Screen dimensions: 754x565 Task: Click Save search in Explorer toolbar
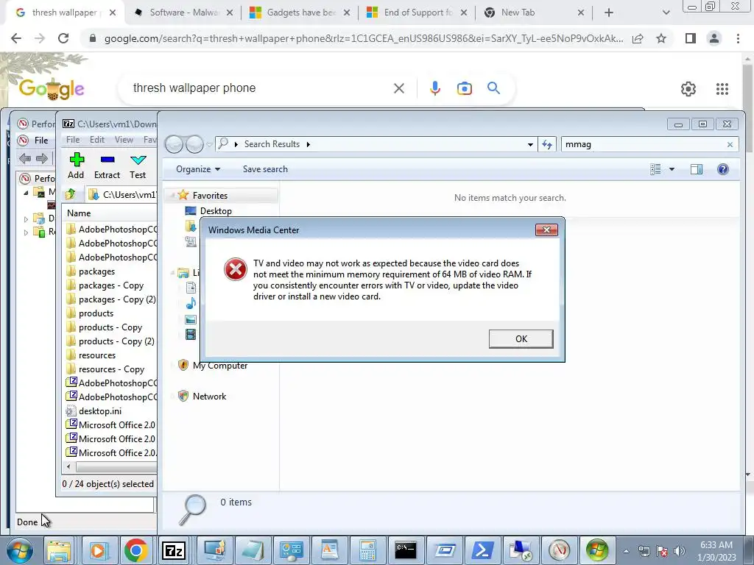click(265, 169)
